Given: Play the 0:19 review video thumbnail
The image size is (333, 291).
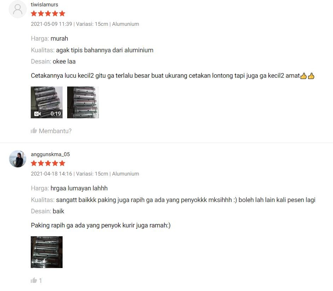Looking at the screenshot, I should (x=47, y=102).
